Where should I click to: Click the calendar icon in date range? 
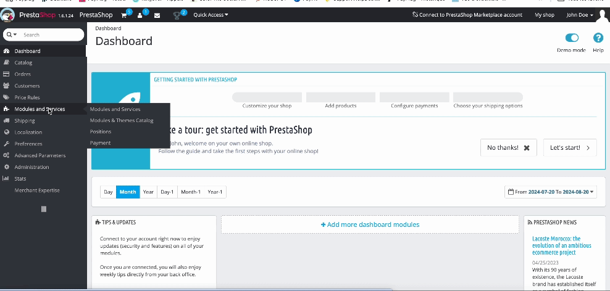[x=511, y=192]
